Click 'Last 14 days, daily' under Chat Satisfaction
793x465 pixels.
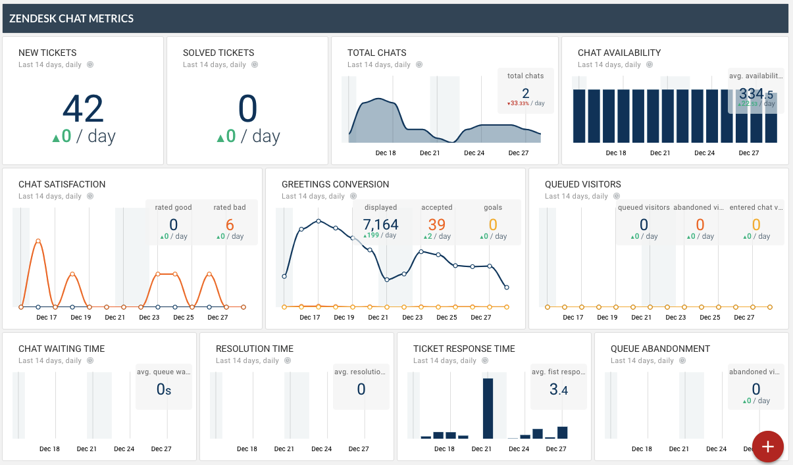50,196
